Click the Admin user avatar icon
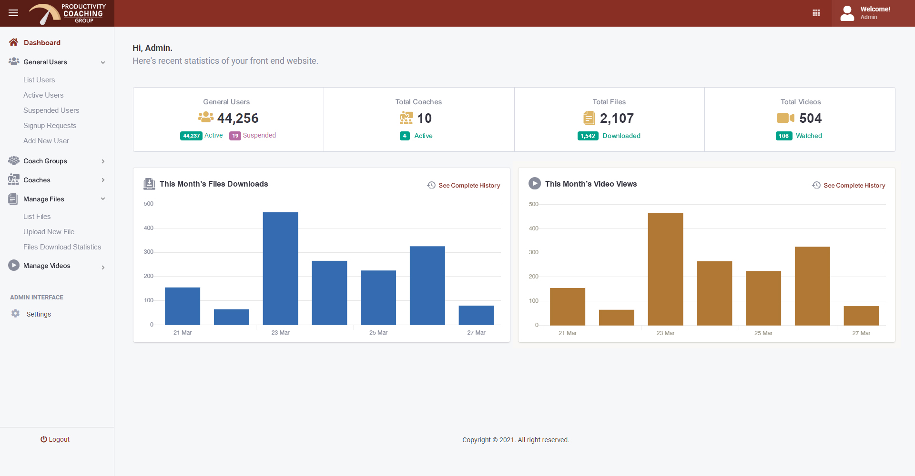Viewport: 915px width, 476px height. (x=847, y=13)
